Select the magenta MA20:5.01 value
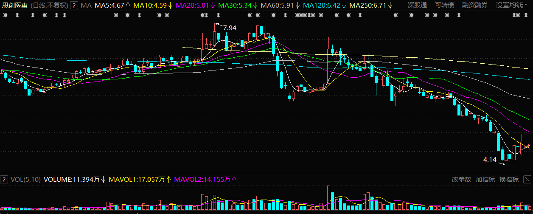The height and width of the screenshot is (214, 533). click(x=192, y=6)
